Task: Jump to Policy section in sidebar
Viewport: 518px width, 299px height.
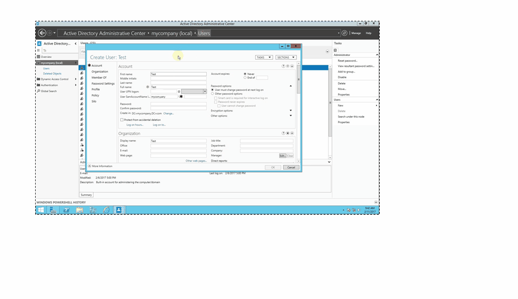Action: click(95, 95)
